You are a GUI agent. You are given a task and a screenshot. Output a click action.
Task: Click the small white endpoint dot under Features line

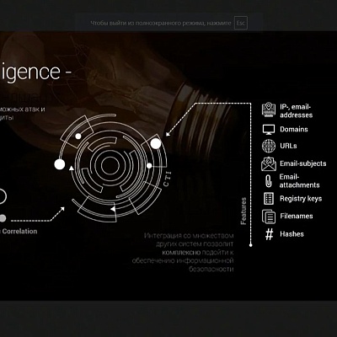click(x=251, y=245)
